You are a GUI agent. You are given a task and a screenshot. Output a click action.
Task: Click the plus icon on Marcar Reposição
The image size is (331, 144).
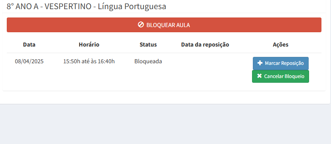click(x=260, y=63)
